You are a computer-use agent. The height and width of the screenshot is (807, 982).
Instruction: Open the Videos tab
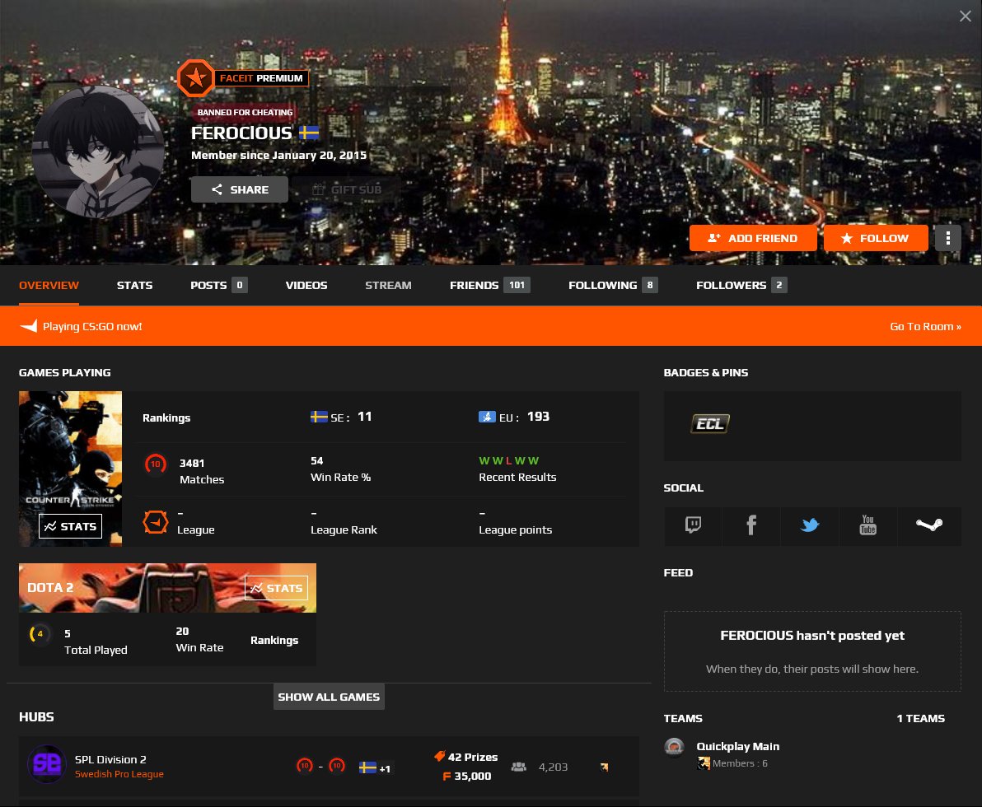pos(306,286)
